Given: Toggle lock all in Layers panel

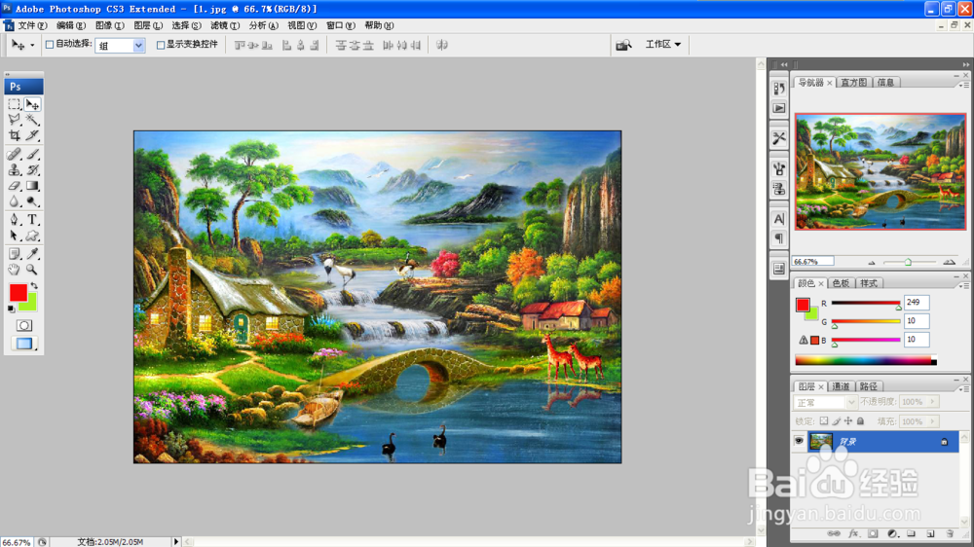Looking at the screenshot, I should point(860,421).
